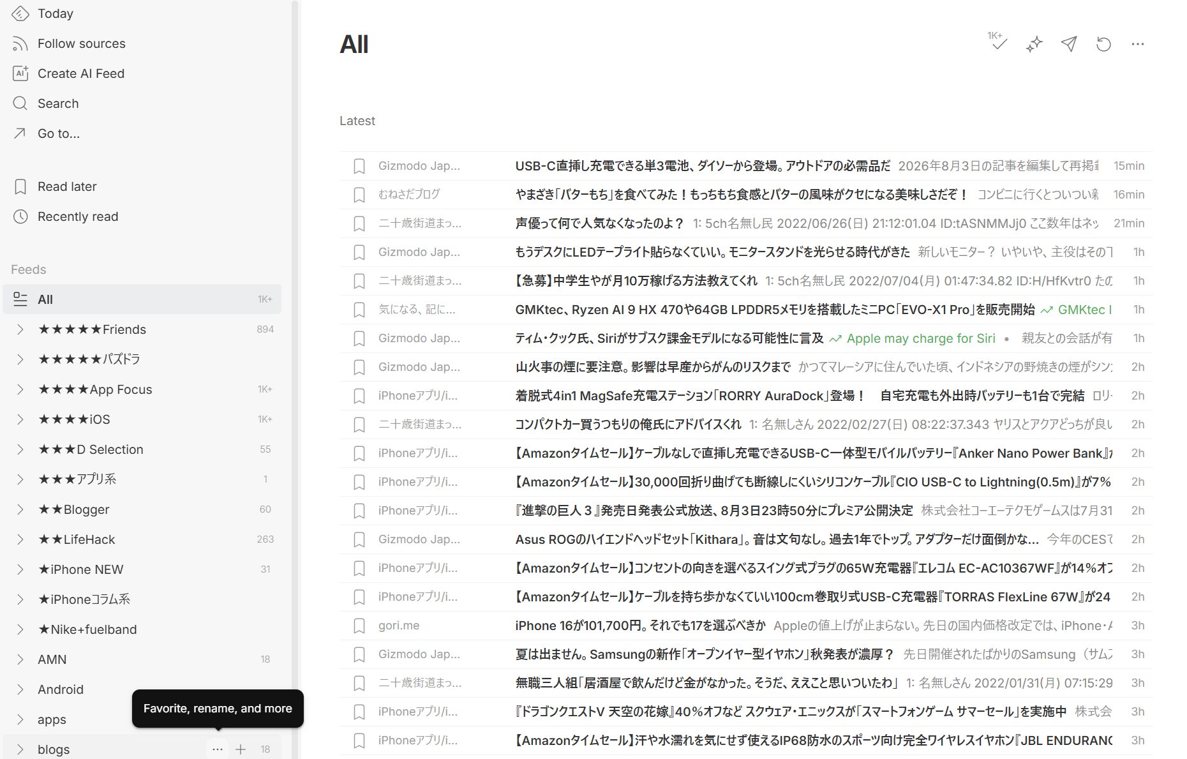Bookmark the 進撃の巨人３ article

(359, 511)
